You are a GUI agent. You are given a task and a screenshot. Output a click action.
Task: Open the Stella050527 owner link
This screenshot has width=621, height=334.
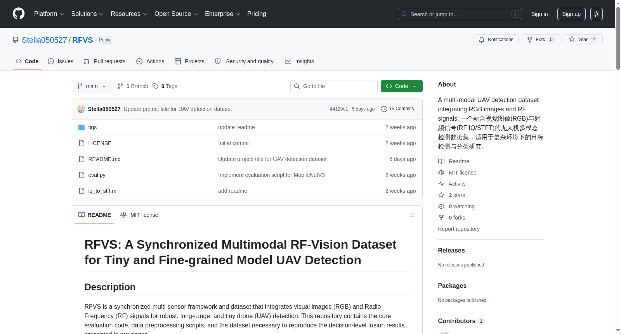coord(44,40)
